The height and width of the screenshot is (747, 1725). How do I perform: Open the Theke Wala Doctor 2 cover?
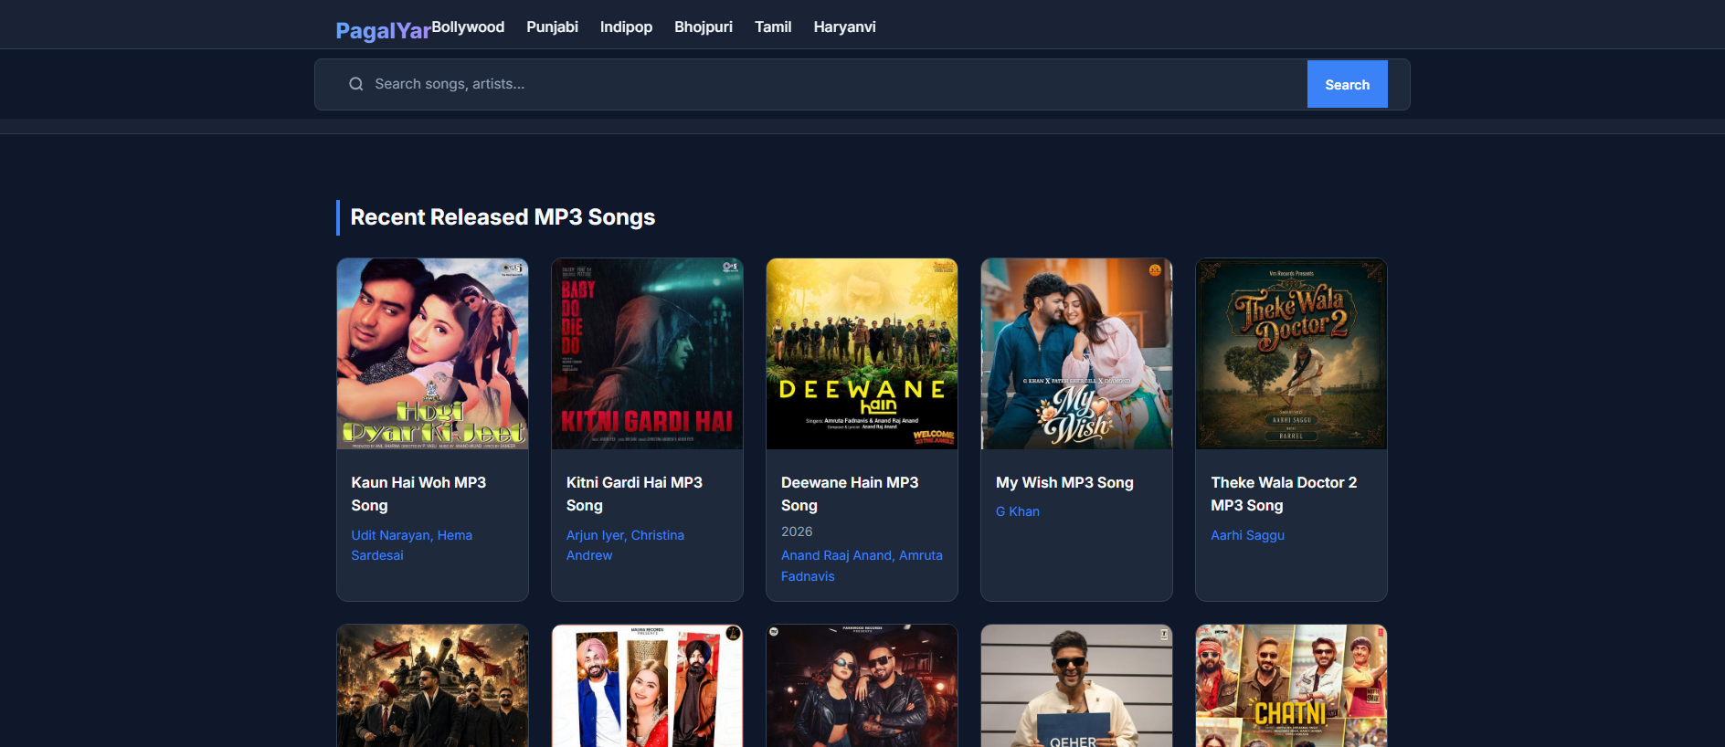[x=1292, y=353]
